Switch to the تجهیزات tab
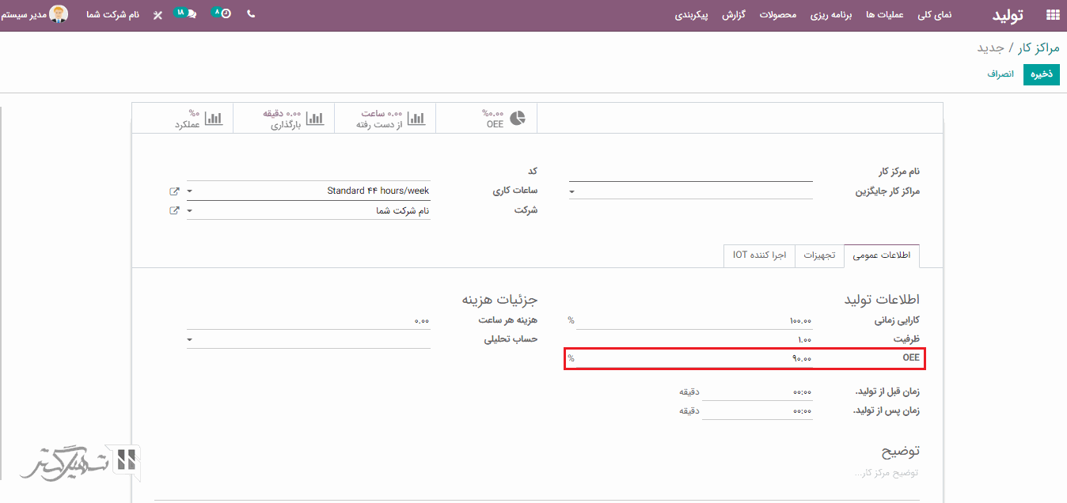Image resolution: width=1067 pixels, height=503 pixels. pyautogui.click(x=819, y=255)
